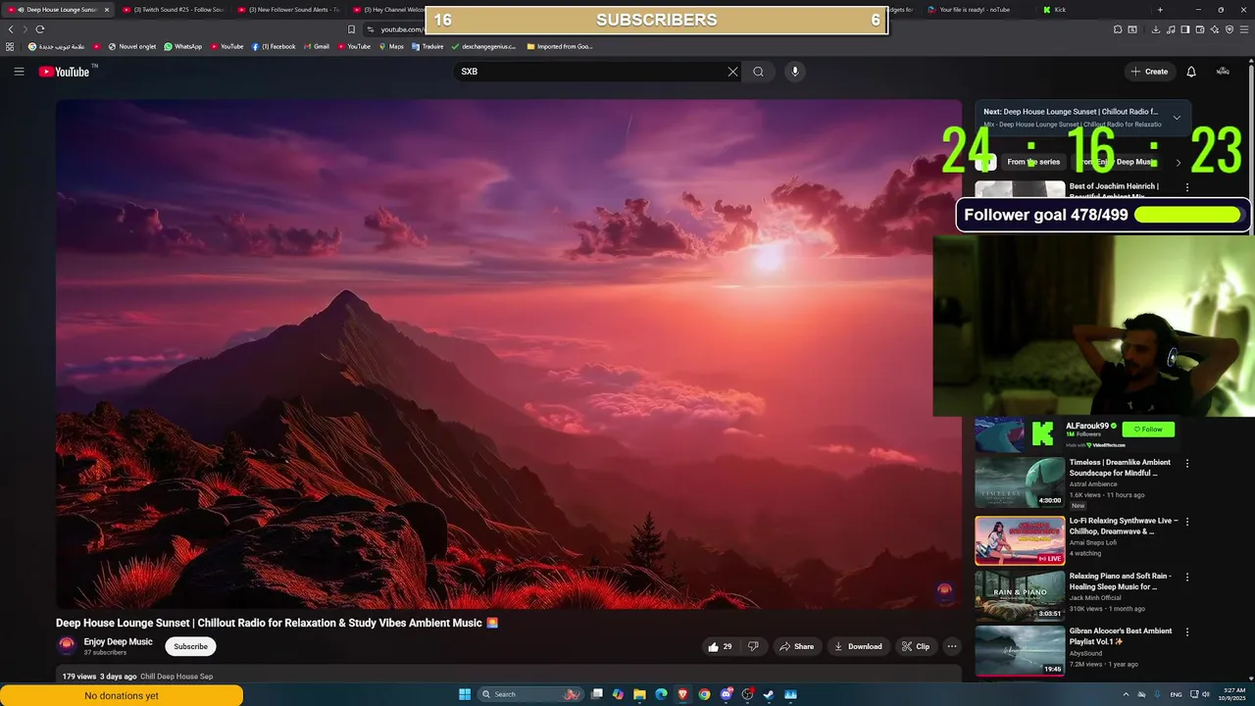This screenshot has height=706, width=1255.
Task: Toggle the browser sidebar panel
Action: point(1185,29)
